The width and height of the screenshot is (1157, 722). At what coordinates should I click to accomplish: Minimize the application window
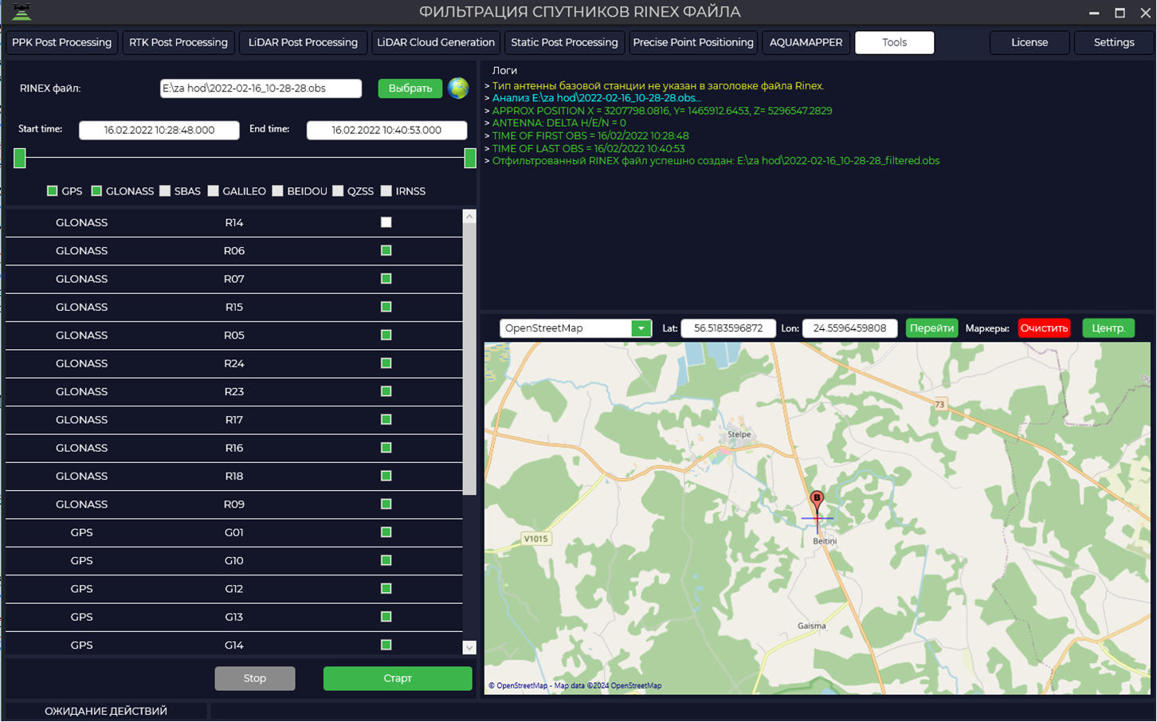[x=1094, y=13]
